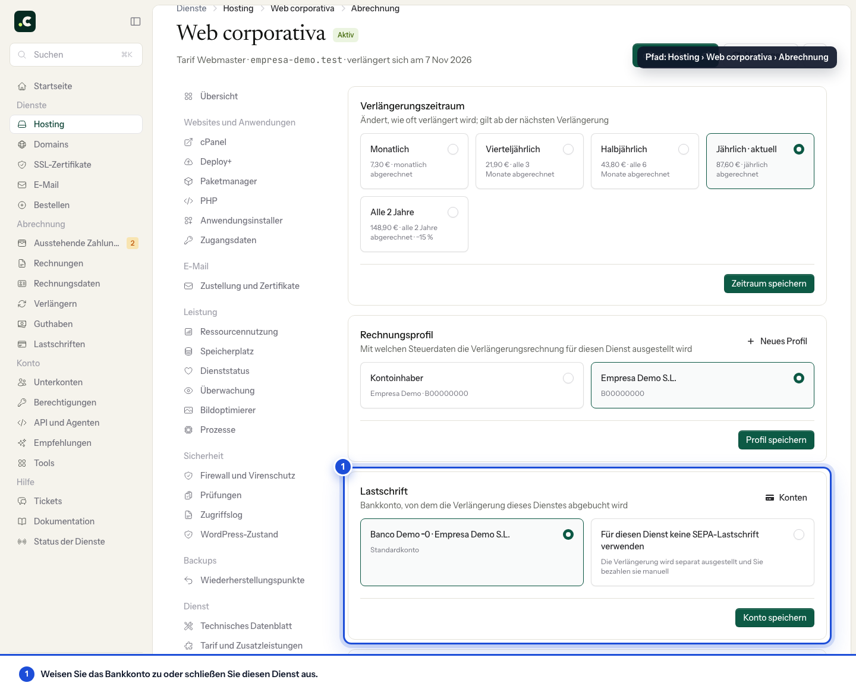Click the Verlängern refresh icon
This screenshot has height=692, width=856.
coord(22,304)
